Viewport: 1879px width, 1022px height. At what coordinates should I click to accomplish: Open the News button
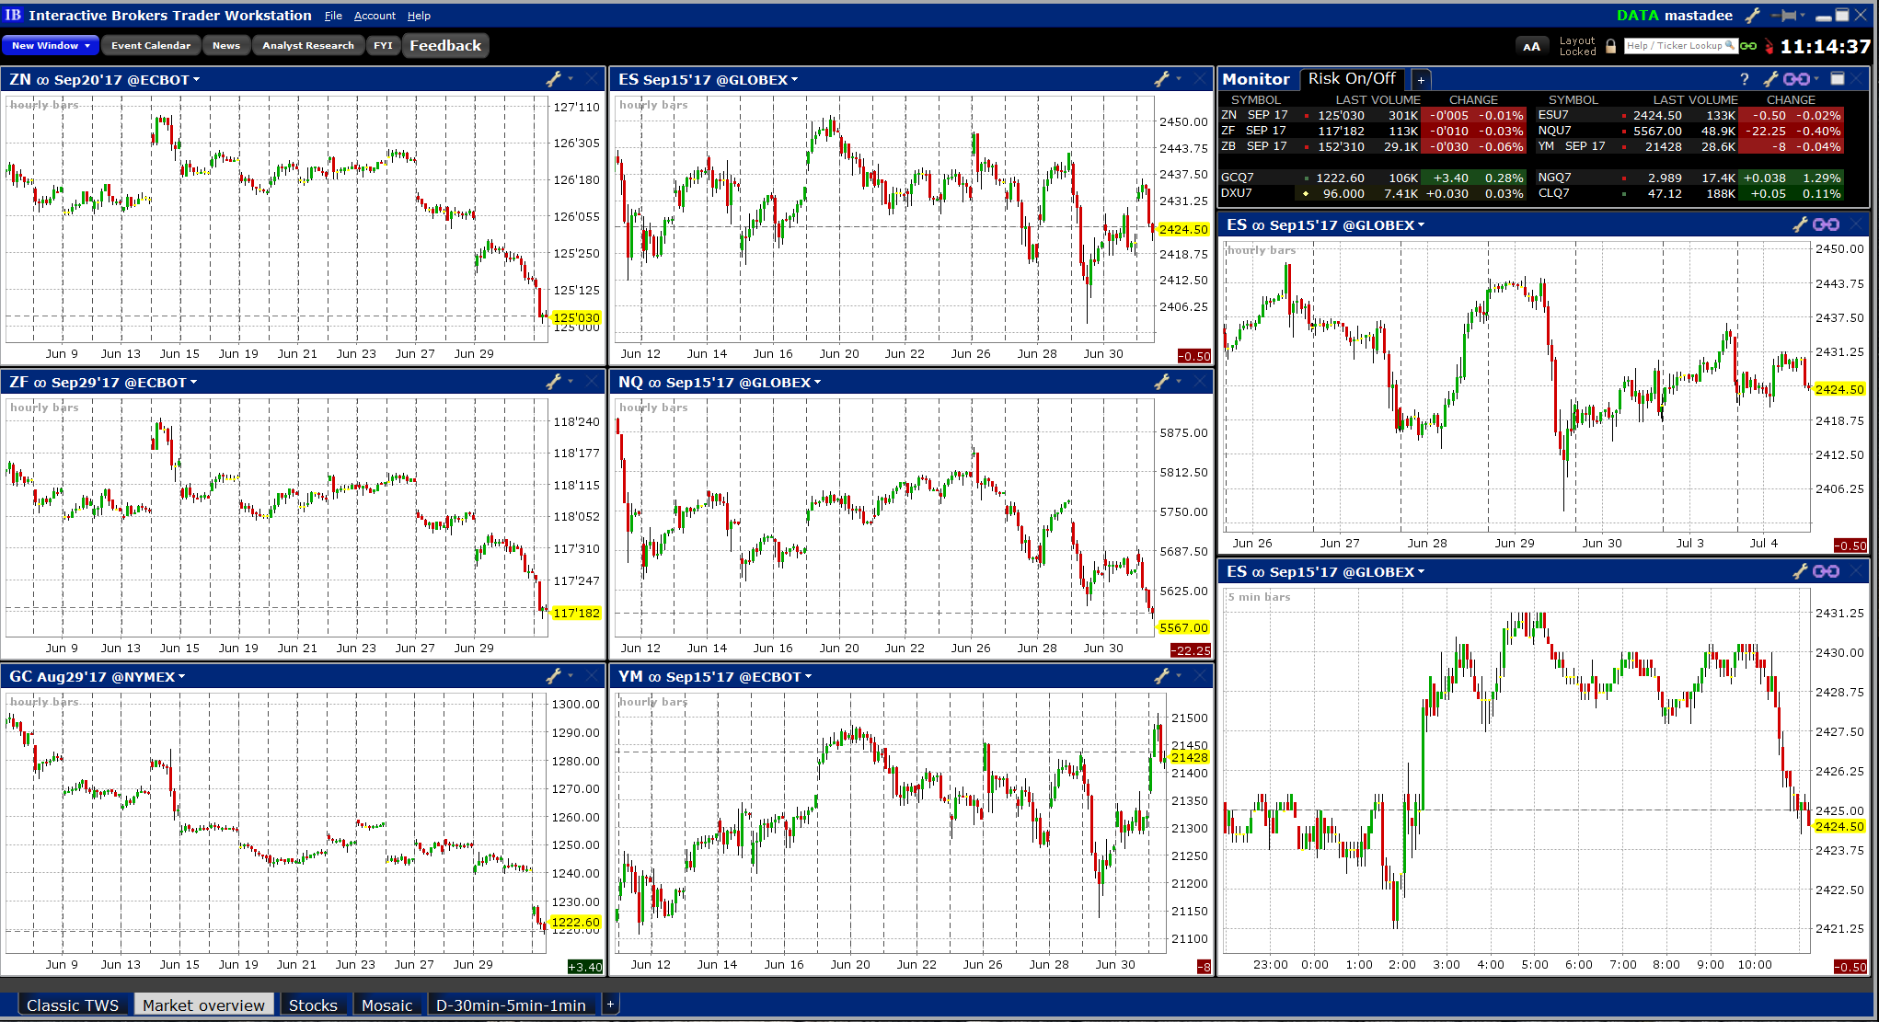226,45
